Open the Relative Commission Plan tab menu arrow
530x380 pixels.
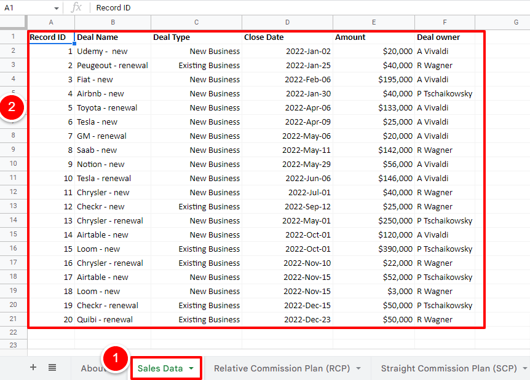pyautogui.click(x=358, y=368)
